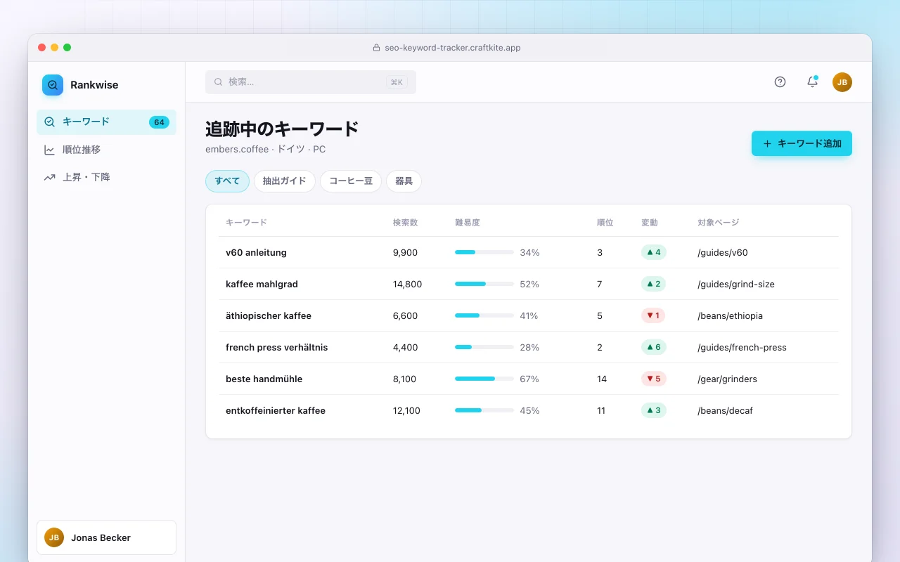Click the lock icon in address bar
This screenshot has width=900, height=562.
coord(376,48)
